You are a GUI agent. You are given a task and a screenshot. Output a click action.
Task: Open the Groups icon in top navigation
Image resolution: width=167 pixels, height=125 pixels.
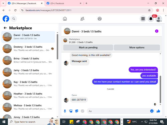pos(100,19)
